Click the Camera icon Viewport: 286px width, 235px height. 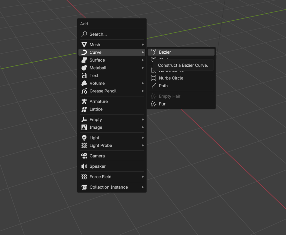coord(84,156)
